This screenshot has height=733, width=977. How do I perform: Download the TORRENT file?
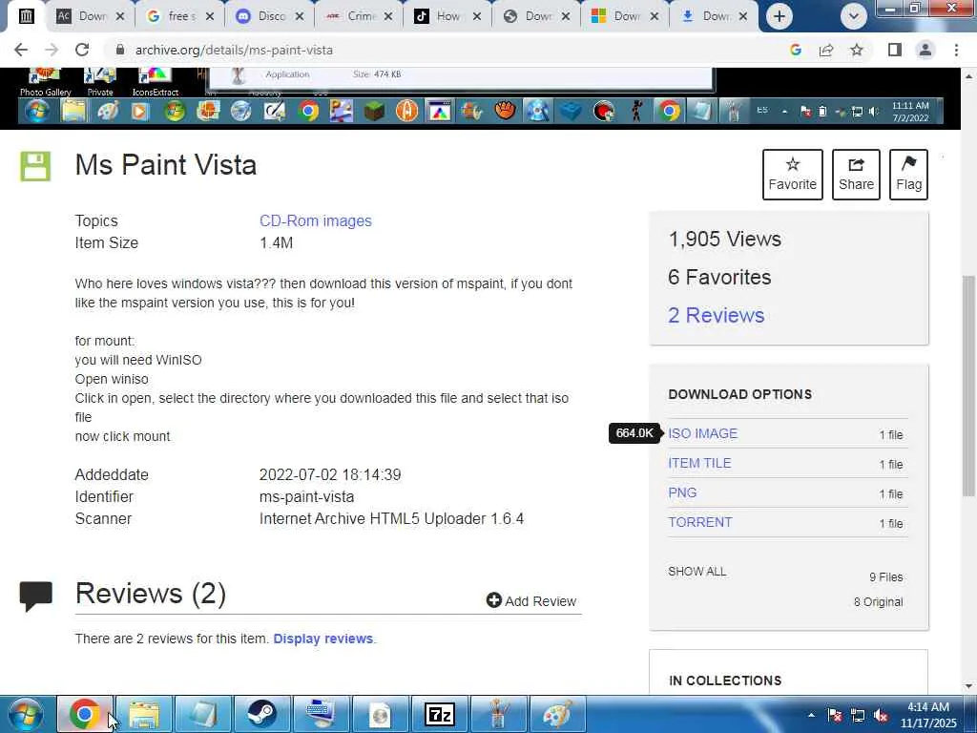pyautogui.click(x=700, y=522)
